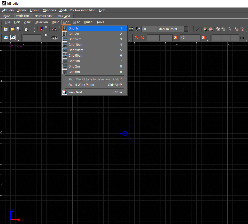Open the Mods: My Awesome Mod menu
The image size is (248, 224).
point(77,10)
